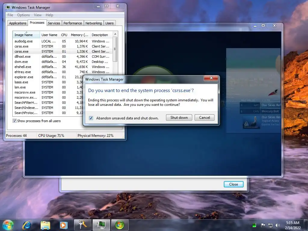The width and height of the screenshot is (308, 231).
Task: Click the Close button in back window
Action: (233, 184)
